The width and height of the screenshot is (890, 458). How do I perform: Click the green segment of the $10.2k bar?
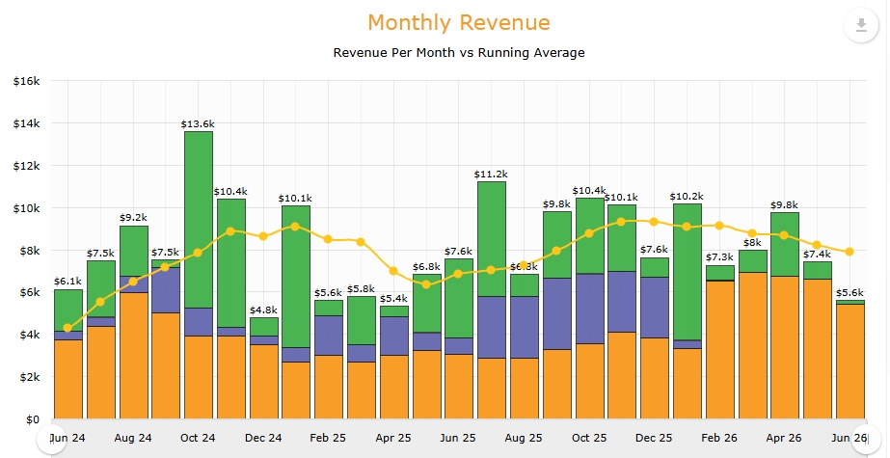pos(688,272)
